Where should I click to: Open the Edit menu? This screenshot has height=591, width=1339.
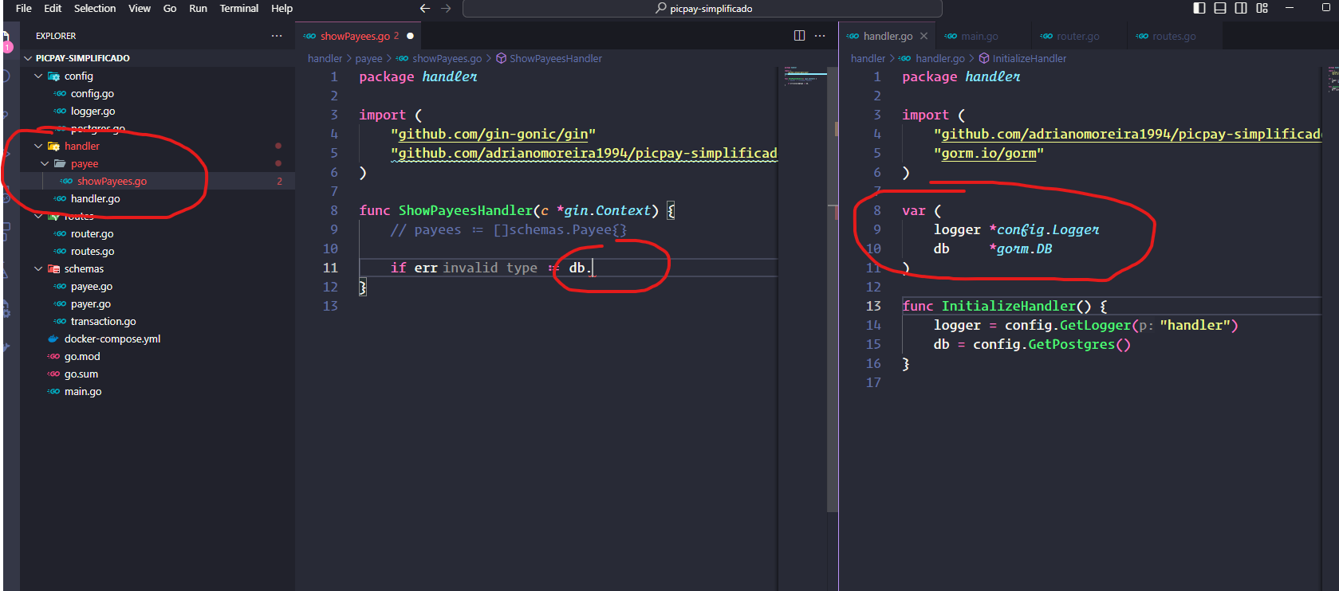[53, 8]
